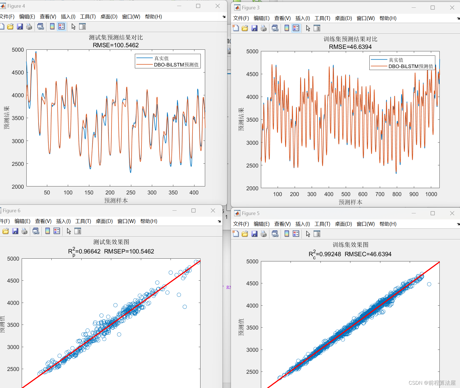The width and height of the screenshot is (460, 388).
Task: Maximize the Figure 5 window
Action: tap(433, 213)
